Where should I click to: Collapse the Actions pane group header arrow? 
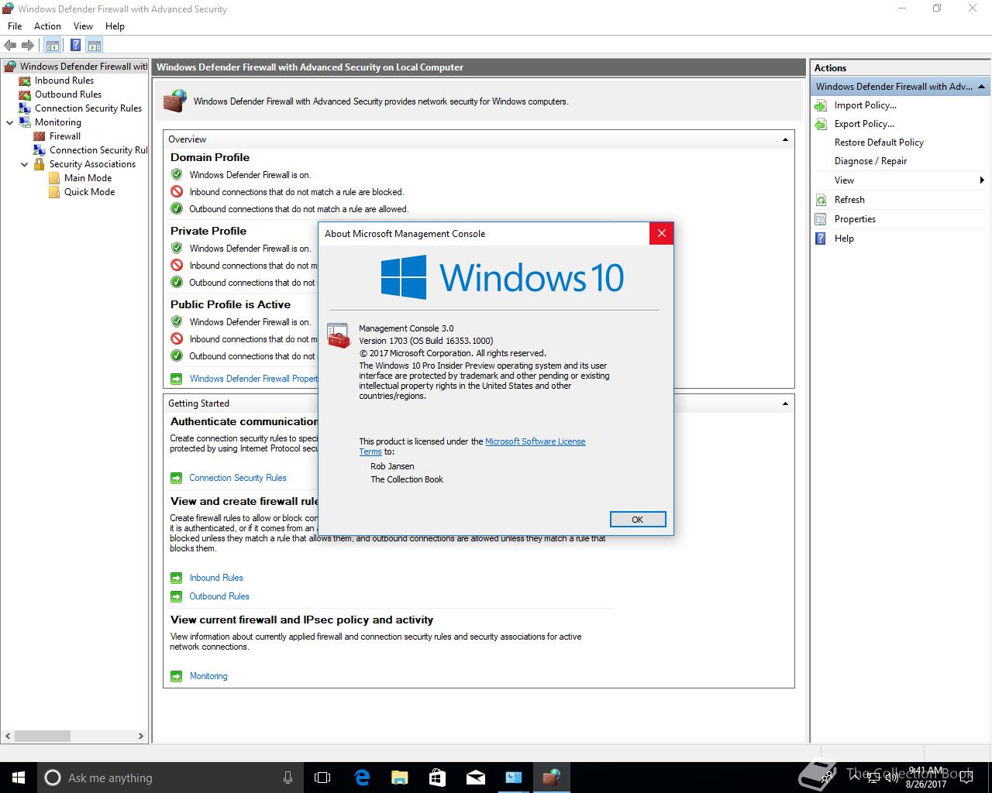[981, 87]
